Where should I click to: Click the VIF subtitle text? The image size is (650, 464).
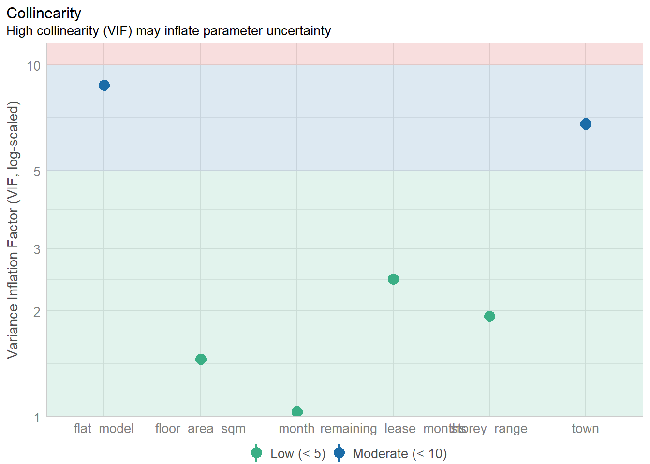click(168, 31)
